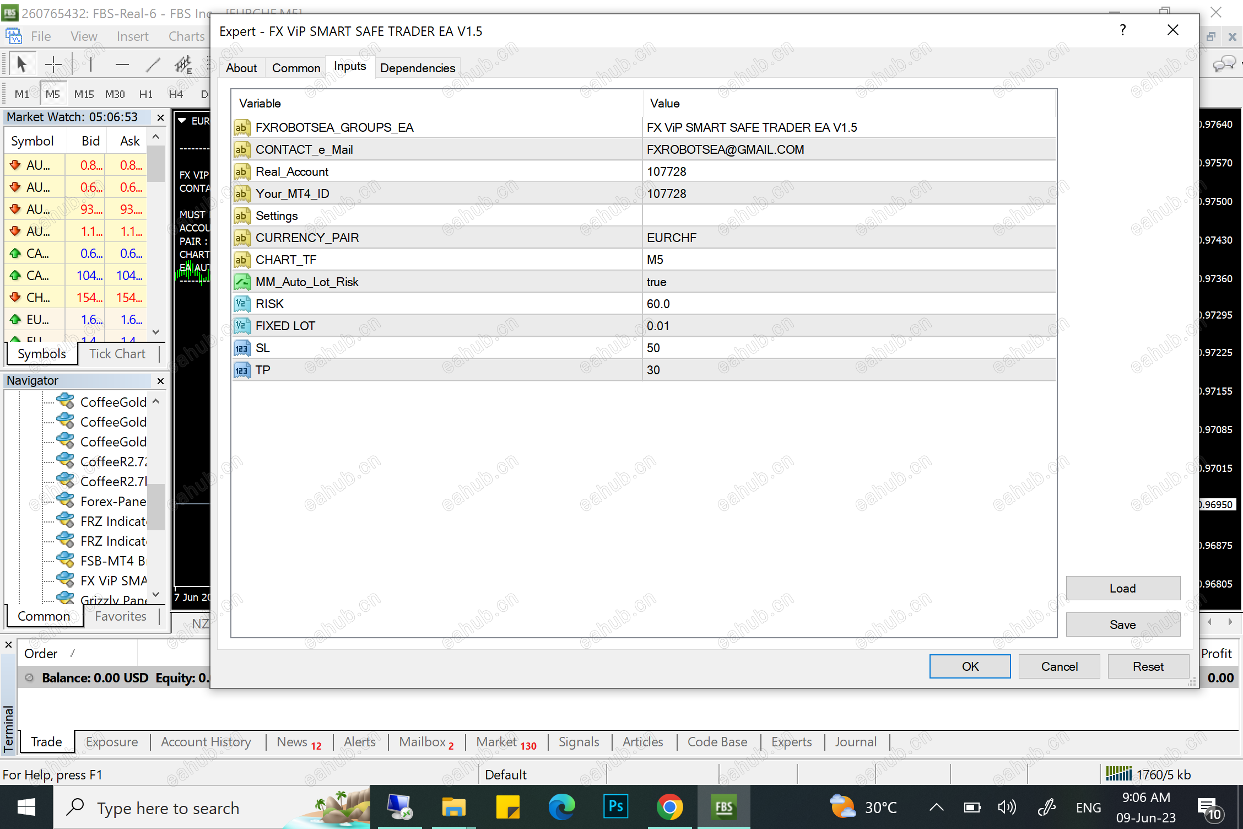Click the ? help button in dialog title
Viewport: 1243px width, 829px height.
(1122, 30)
